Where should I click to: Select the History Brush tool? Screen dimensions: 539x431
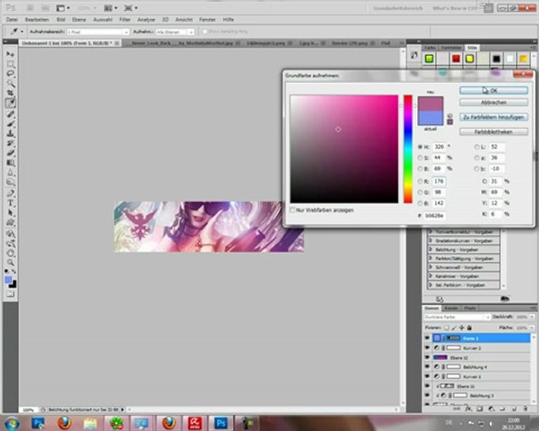[10, 143]
